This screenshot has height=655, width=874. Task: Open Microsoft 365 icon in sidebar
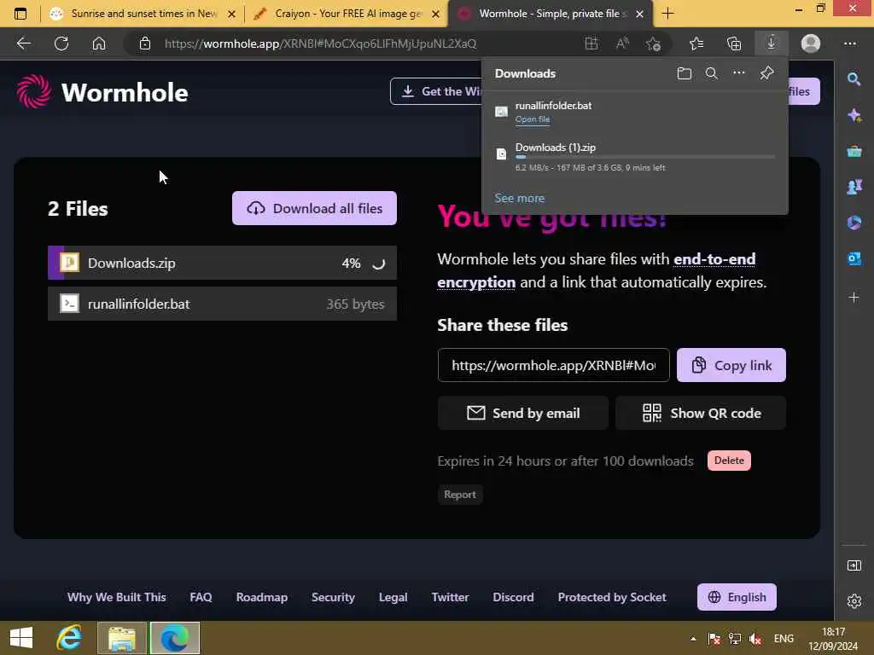click(854, 223)
